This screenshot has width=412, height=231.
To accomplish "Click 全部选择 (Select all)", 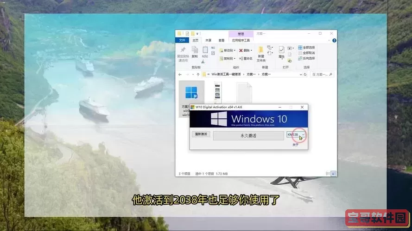I will 306,48.
